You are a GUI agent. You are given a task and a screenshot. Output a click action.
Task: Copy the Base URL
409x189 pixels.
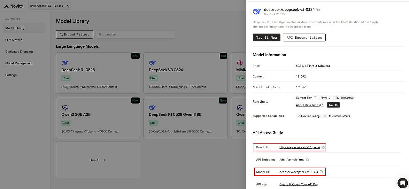coord(323,147)
